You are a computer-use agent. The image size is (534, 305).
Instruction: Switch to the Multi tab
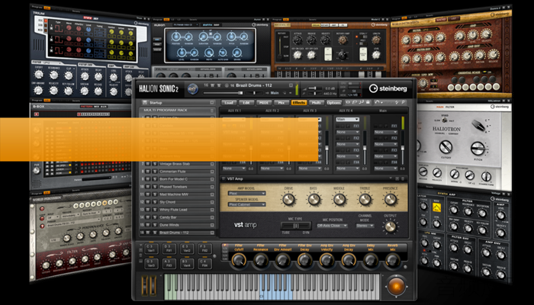[x=317, y=102]
